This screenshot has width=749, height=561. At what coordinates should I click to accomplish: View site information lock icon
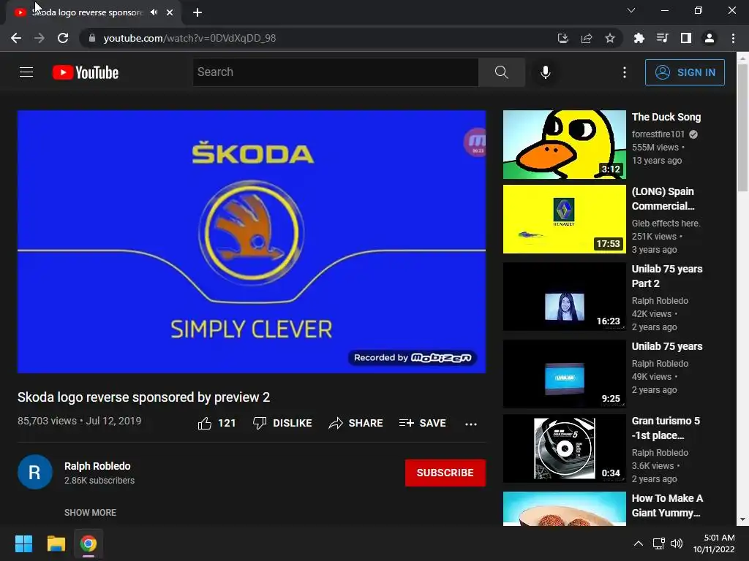[x=92, y=38]
